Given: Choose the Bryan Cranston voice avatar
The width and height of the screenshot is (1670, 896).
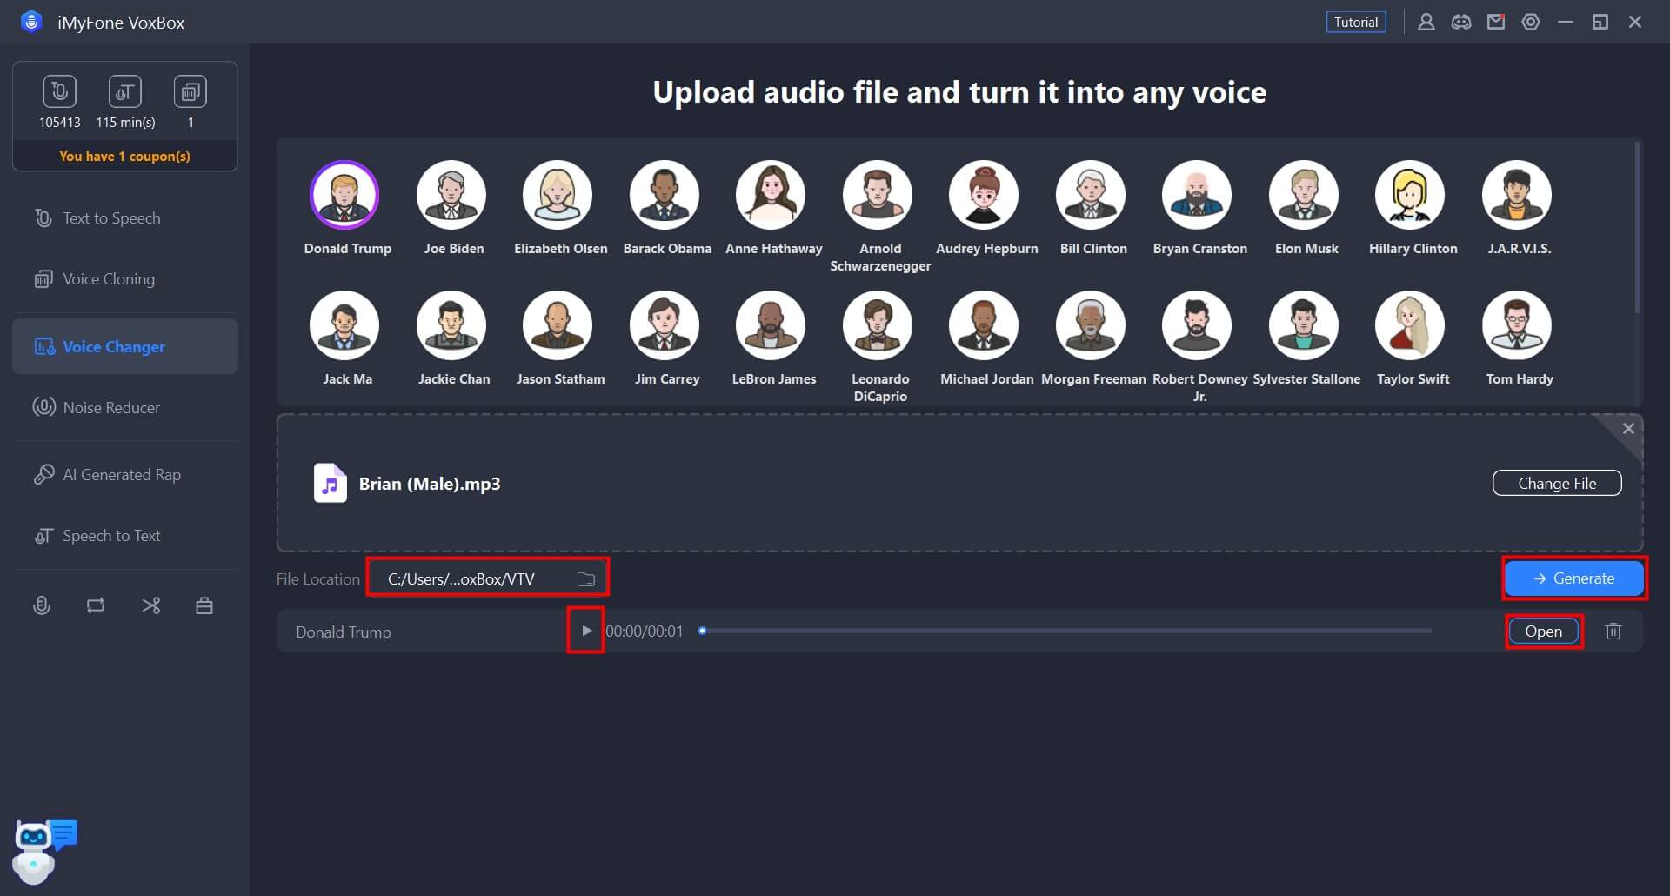Looking at the screenshot, I should 1197,195.
